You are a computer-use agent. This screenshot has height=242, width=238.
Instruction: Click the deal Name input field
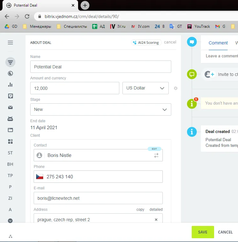[x=101, y=67]
